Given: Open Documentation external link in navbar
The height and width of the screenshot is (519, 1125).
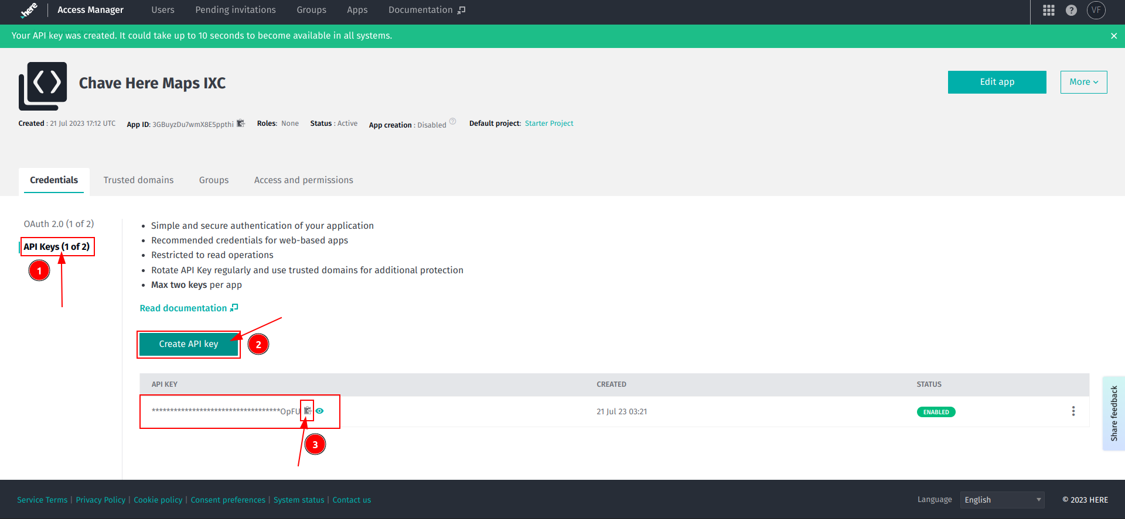Looking at the screenshot, I should click(x=427, y=10).
